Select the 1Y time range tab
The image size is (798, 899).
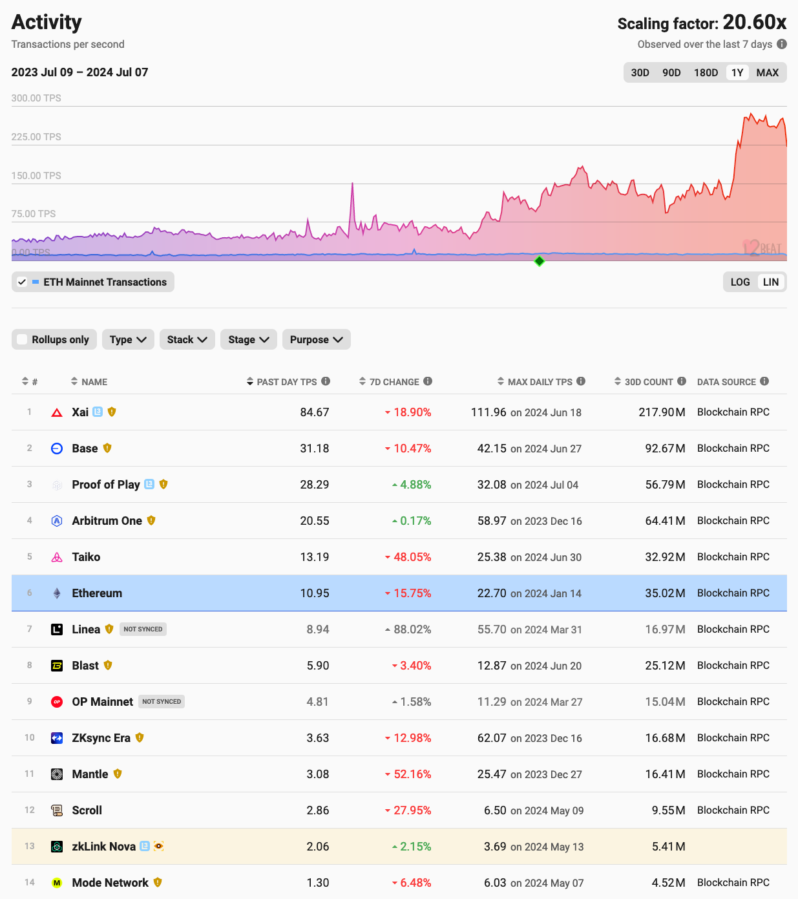point(737,72)
